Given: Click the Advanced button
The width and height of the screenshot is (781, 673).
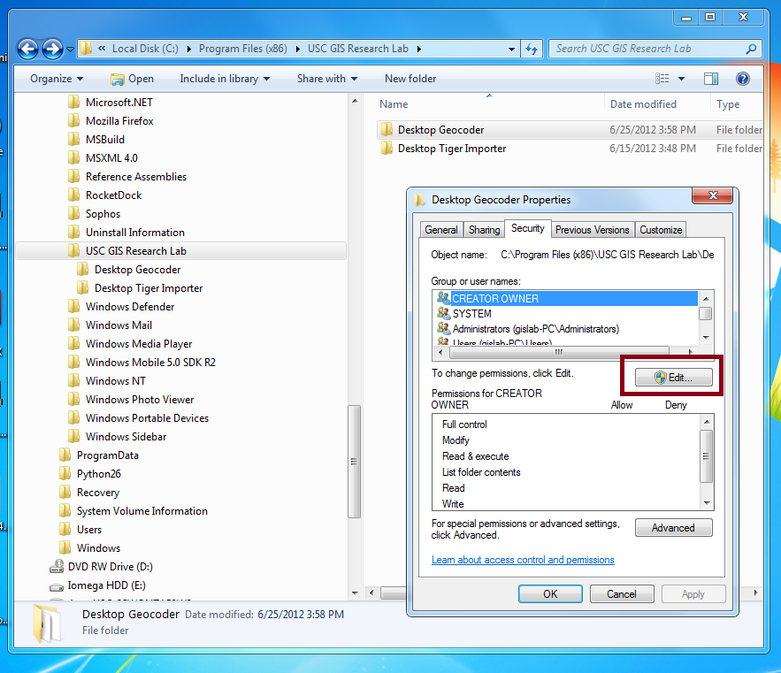Looking at the screenshot, I should (x=673, y=528).
